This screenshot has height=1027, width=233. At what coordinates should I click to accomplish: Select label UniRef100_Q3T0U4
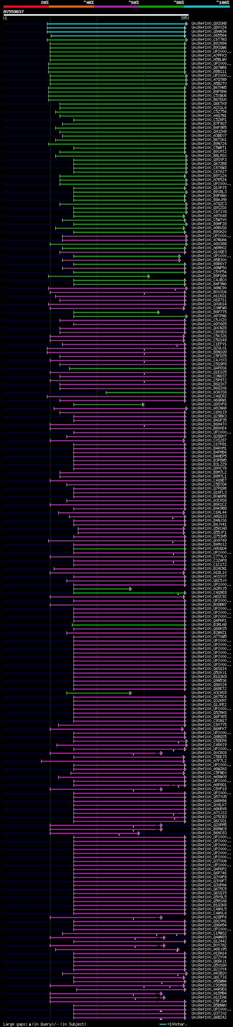pos(209,861)
